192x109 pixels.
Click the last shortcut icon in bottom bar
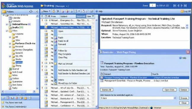(x=30, y=98)
